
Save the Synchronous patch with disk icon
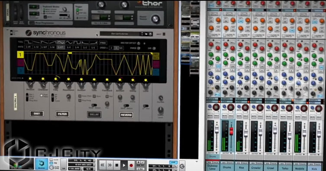[x=150, y=34]
